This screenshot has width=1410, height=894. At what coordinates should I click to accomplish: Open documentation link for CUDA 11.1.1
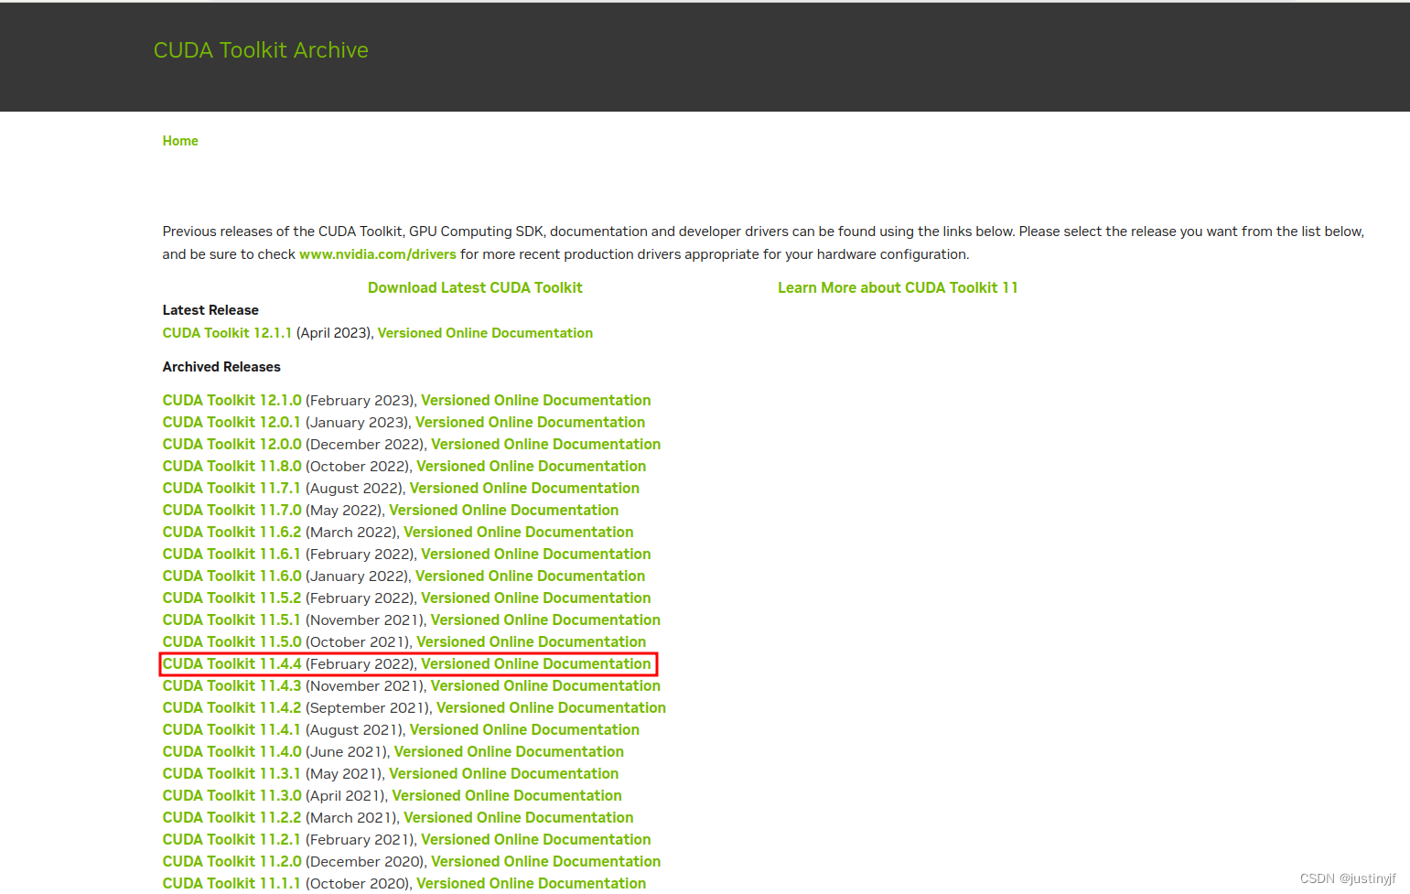click(532, 883)
